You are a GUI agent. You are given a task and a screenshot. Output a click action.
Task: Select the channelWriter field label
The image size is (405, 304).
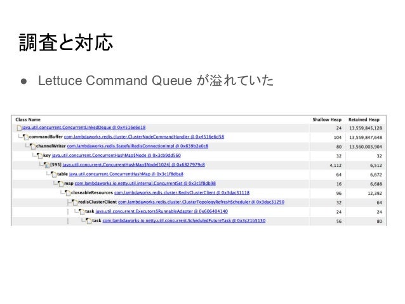point(51,146)
